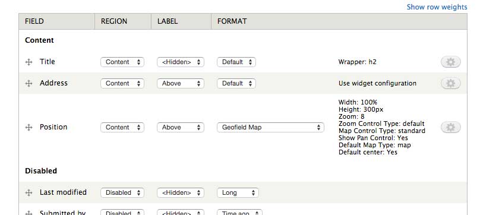Open the Last modified Long format dropdown
Viewport: 480px width, 215px height.
click(238, 192)
